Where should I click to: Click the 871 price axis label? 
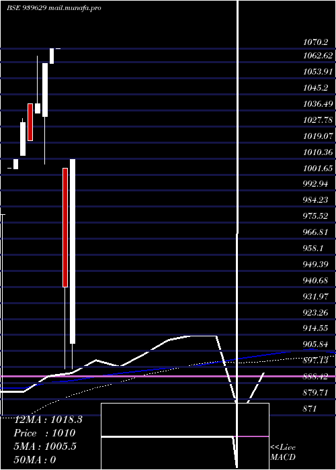[310, 408]
